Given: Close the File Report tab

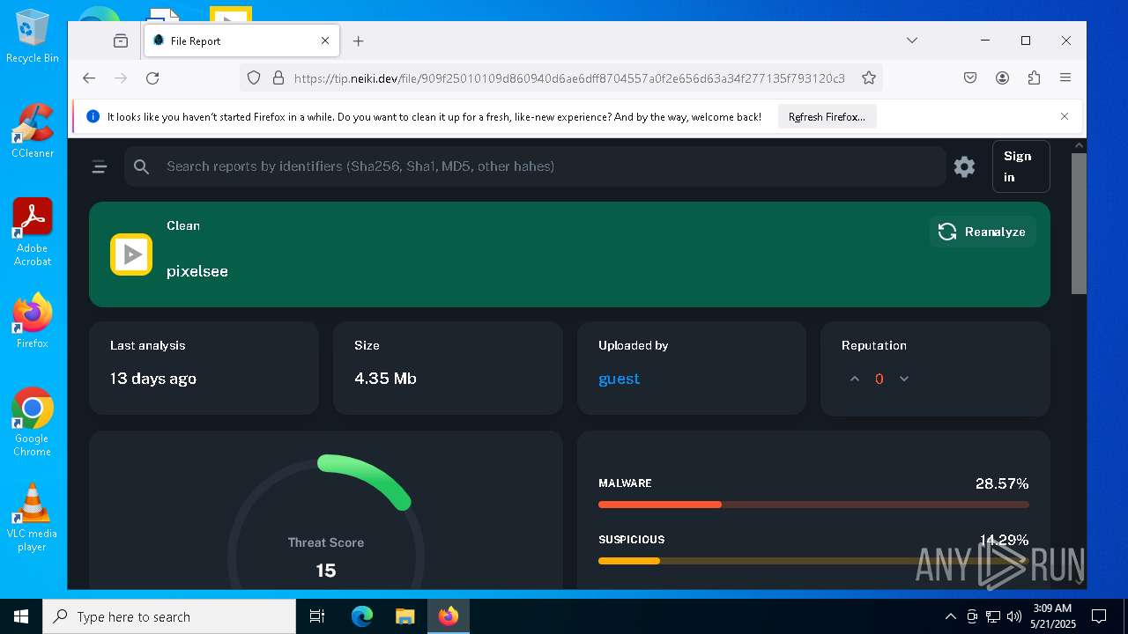Looking at the screenshot, I should 325,41.
